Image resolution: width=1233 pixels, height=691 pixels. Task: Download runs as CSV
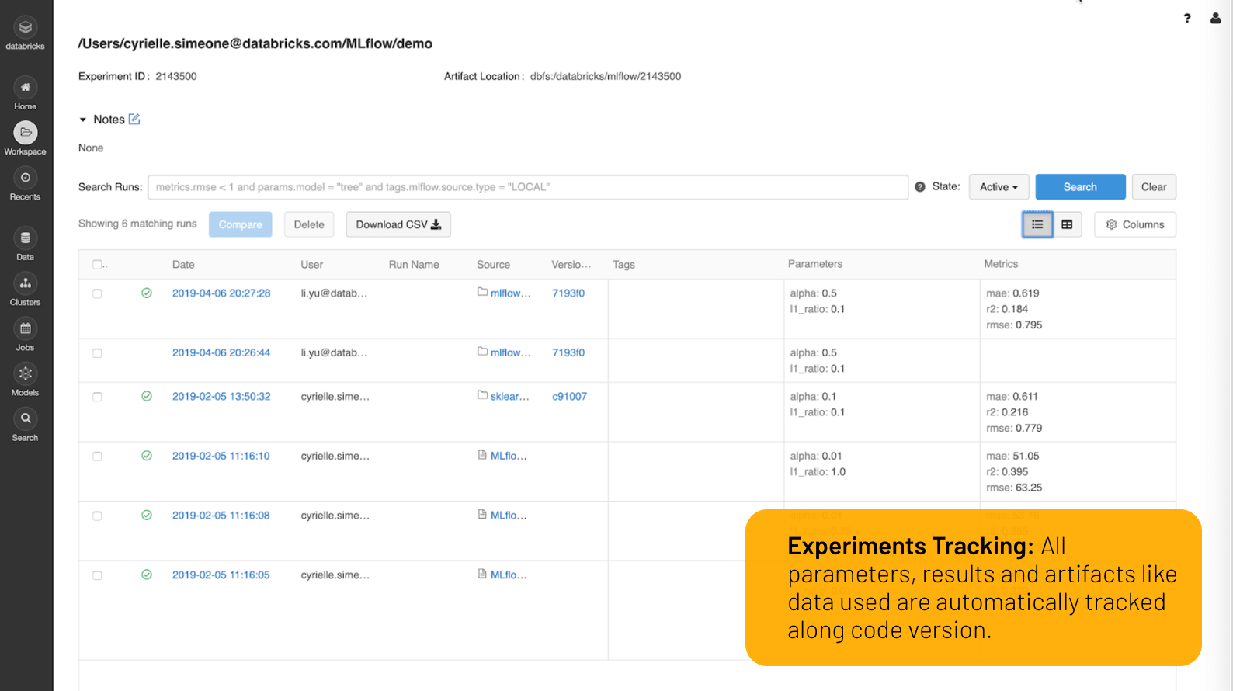tap(398, 224)
